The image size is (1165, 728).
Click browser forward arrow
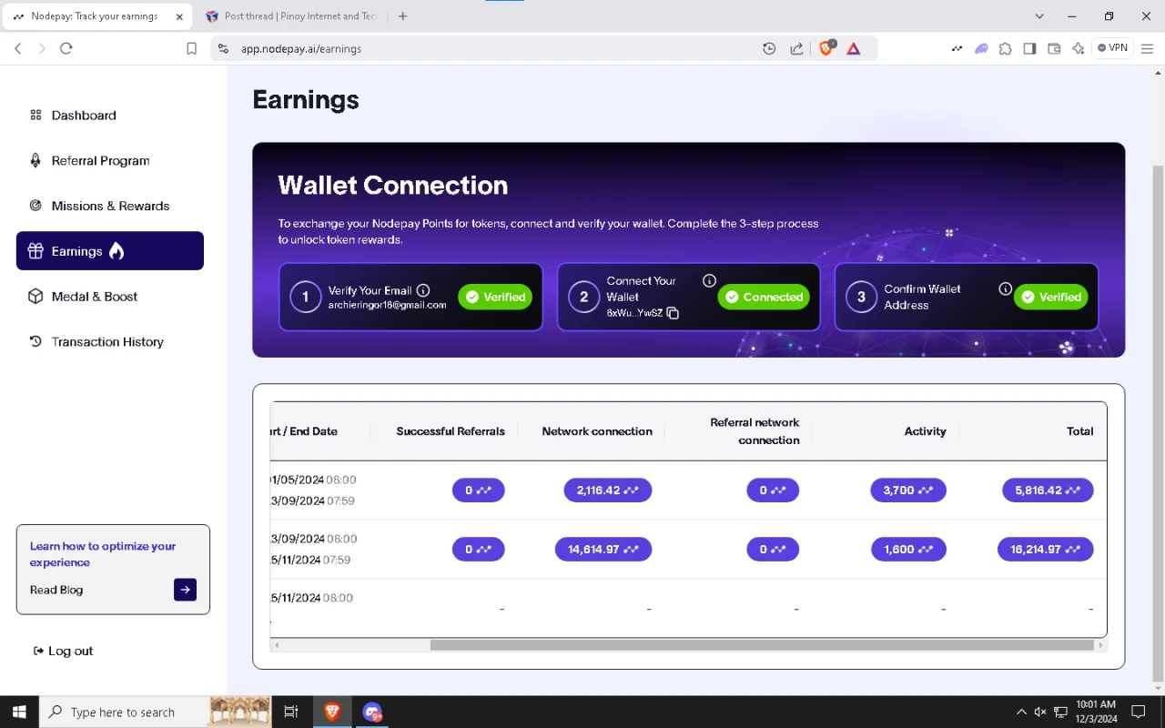pos(42,48)
